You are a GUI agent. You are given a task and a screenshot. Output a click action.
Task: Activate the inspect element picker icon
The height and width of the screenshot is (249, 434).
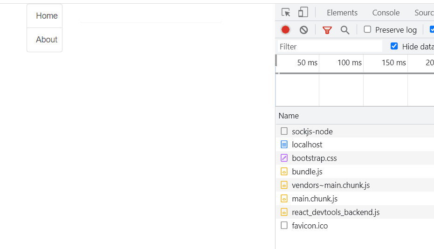point(286,13)
